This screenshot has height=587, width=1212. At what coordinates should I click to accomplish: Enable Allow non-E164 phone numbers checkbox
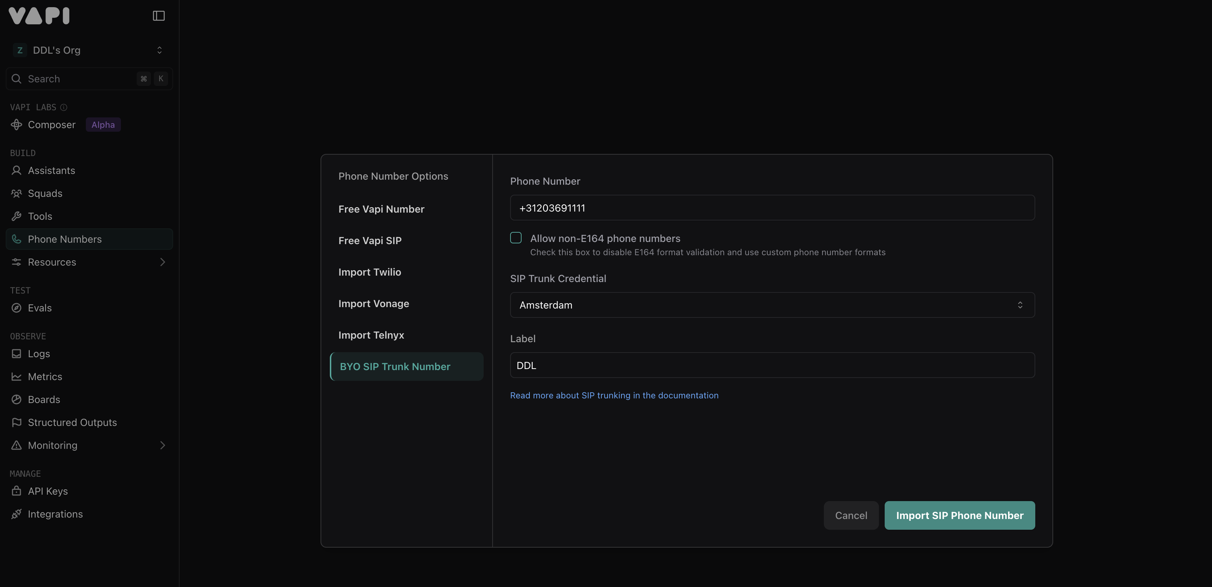point(515,238)
